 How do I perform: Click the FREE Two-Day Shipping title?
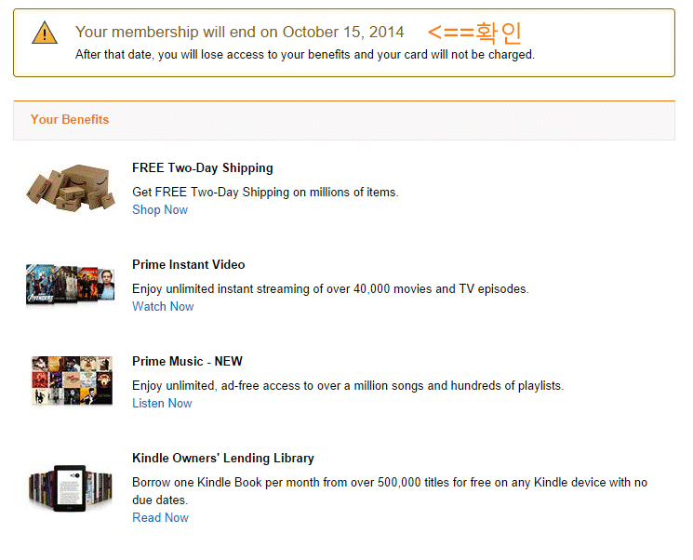coord(203,168)
